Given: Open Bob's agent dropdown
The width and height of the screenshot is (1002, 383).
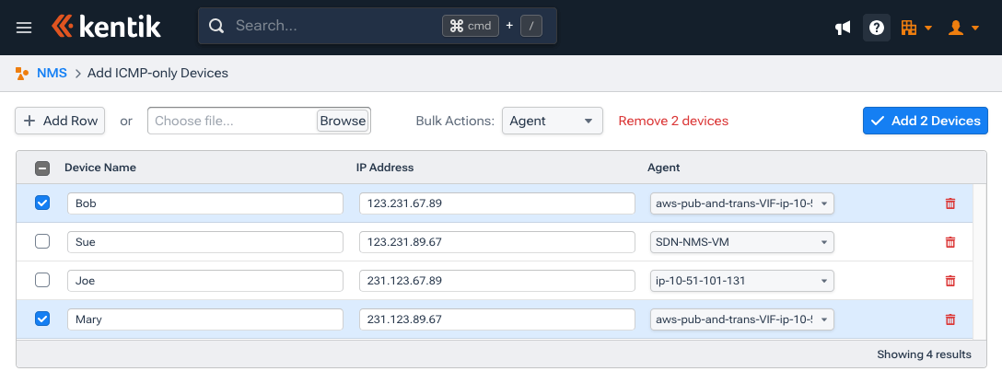Looking at the screenshot, I should click(x=742, y=203).
